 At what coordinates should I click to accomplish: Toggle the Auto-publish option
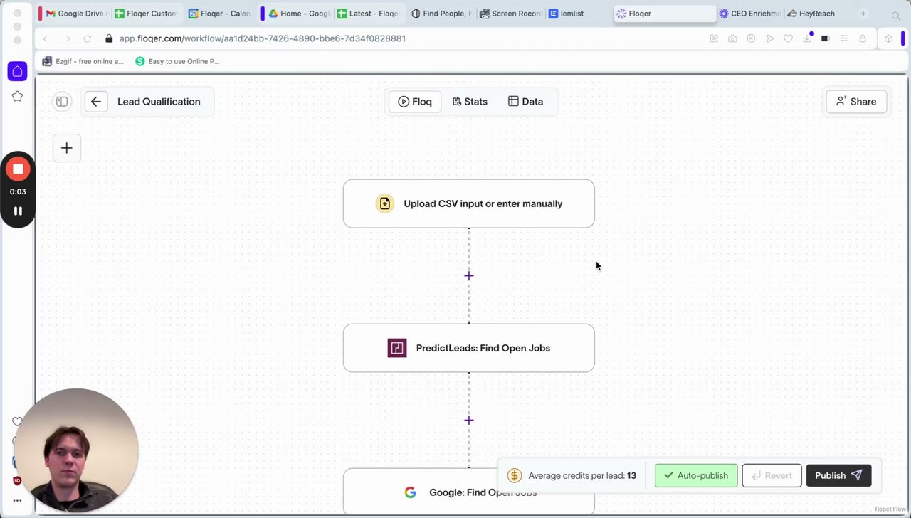[x=696, y=475]
